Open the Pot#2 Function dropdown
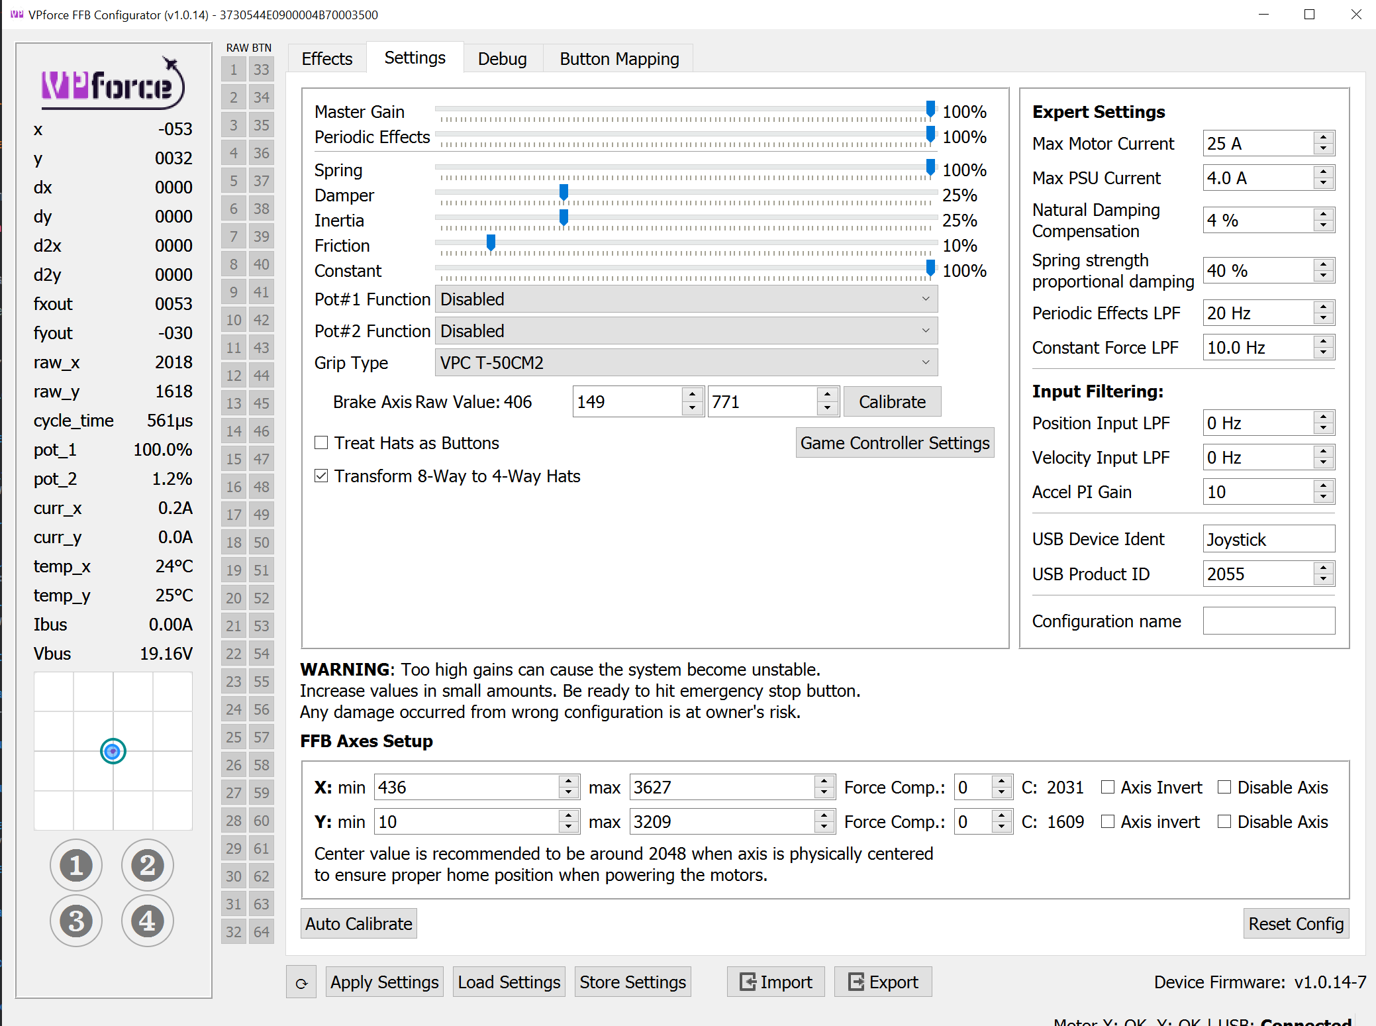Screen dimensions: 1376x1026 pyautogui.click(x=685, y=331)
